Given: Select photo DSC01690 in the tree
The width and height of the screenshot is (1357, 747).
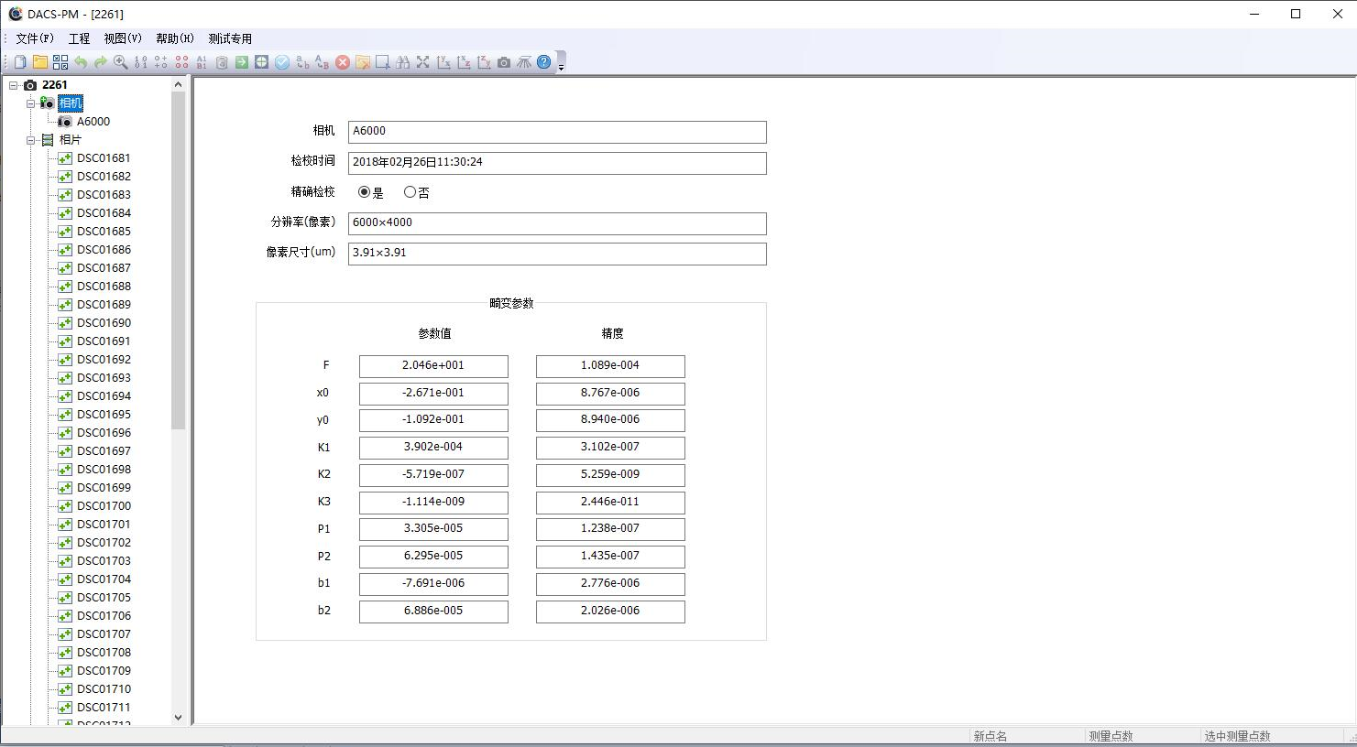Looking at the screenshot, I should tap(104, 323).
